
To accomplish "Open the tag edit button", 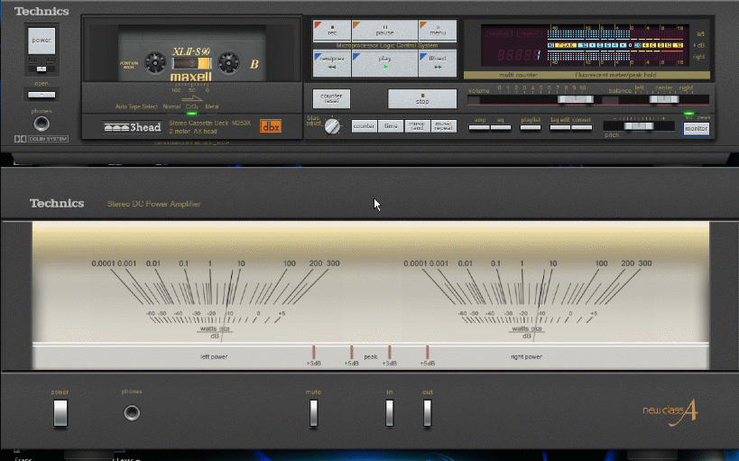I will (560, 127).
